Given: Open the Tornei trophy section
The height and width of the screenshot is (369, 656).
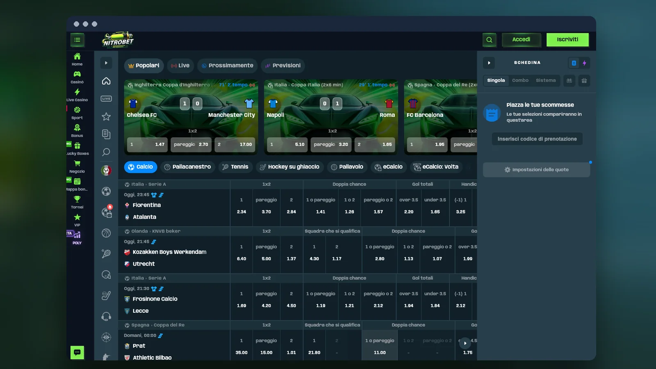Looking at the screenshot, I should click(x=77, y=202).
